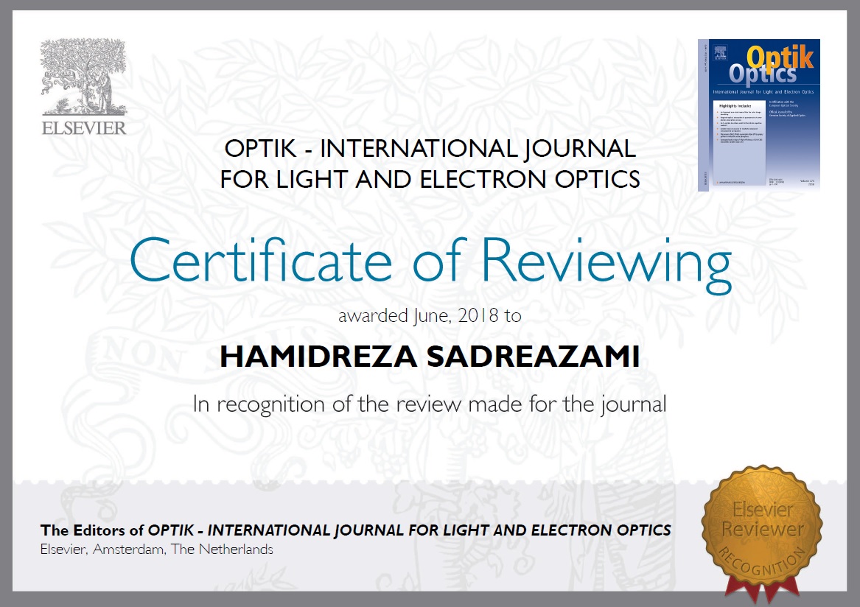Screen dimensions: 860x607
Task: Click the white "Optics" word on cover
Action: tap(763, 74)
